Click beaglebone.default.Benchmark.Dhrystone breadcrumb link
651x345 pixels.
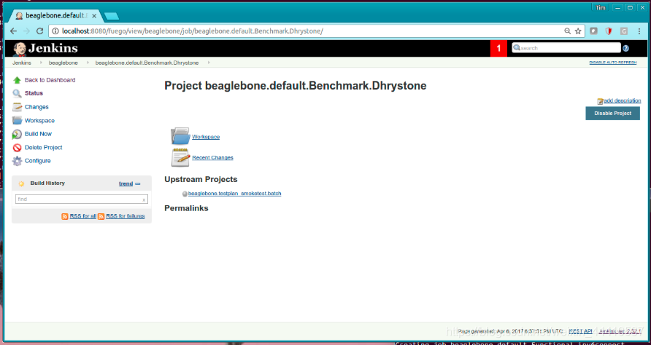147,63
